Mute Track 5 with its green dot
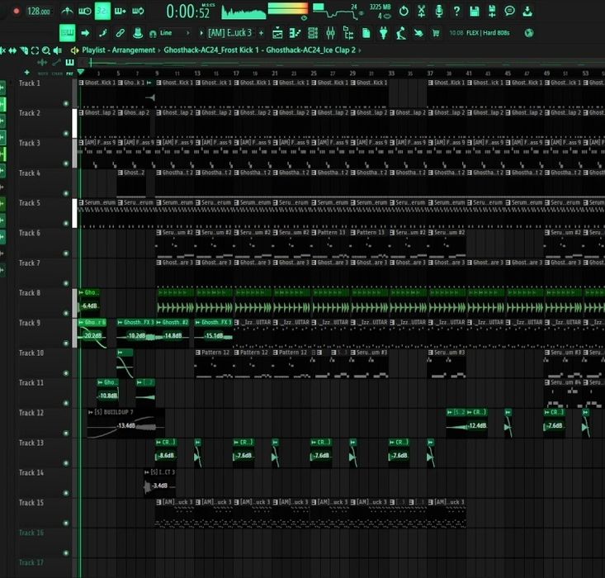Image resolution: width=605 pixels, height=578 pixels. pyautogui.click(x=66, y=223)
